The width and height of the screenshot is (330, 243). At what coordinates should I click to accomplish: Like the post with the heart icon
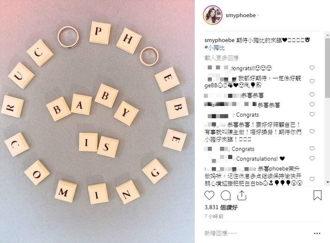[210, 195]
